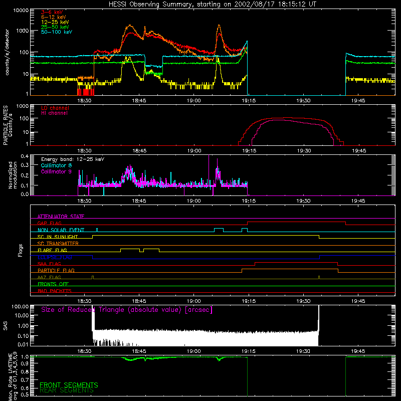Click the Flags axis label
The image size is (401, 401).
(20, 250)
